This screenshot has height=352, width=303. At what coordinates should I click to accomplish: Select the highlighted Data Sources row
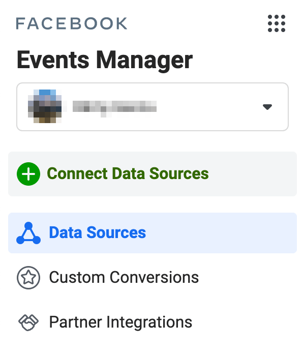[153, 233]
